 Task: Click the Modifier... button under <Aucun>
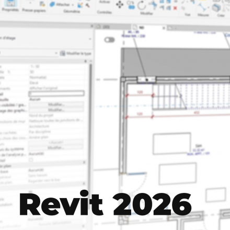tap(56, 148)
